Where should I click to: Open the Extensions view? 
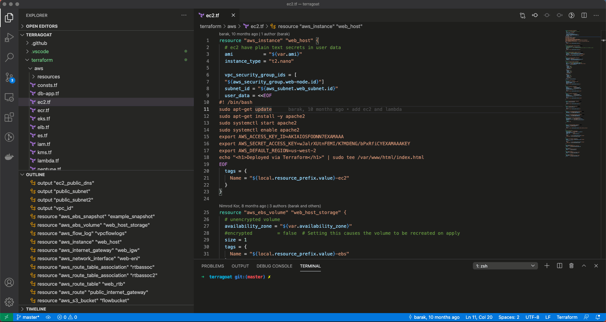[x=9, y=117]
